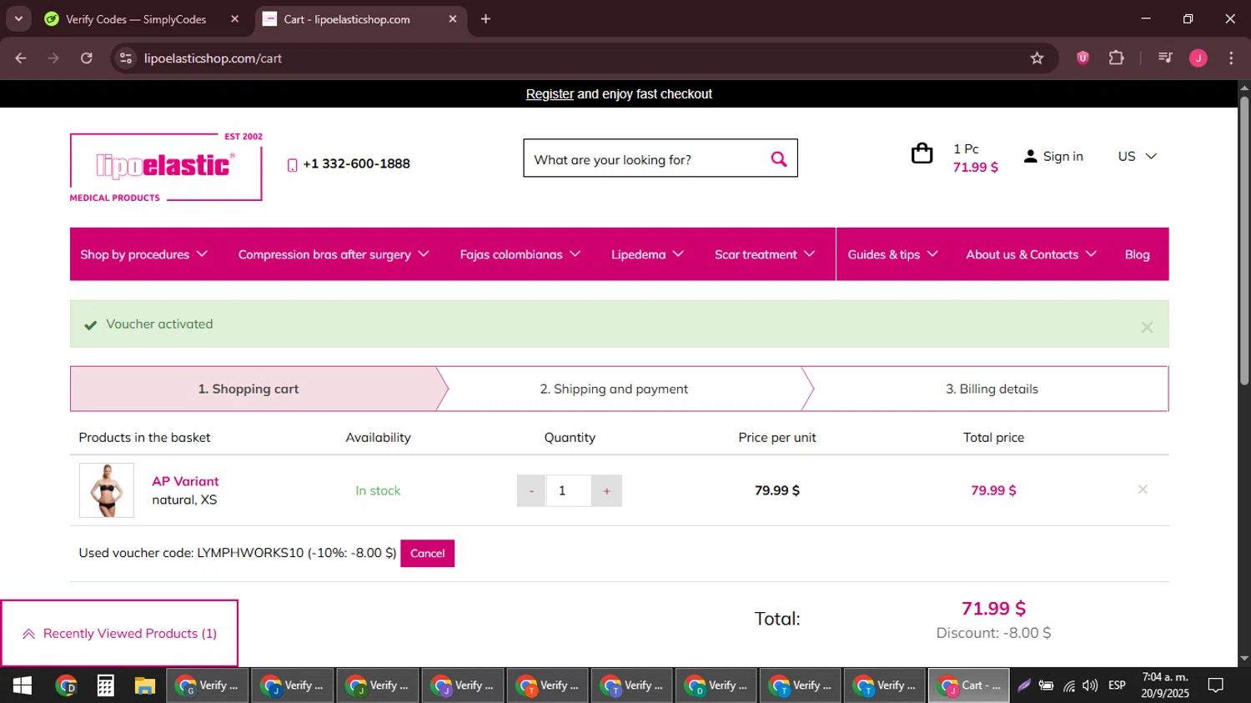Viewport: 1251px width, 703px height.
Task: Close the Cart lipoelasticshop tab
Action: (453, 18)
